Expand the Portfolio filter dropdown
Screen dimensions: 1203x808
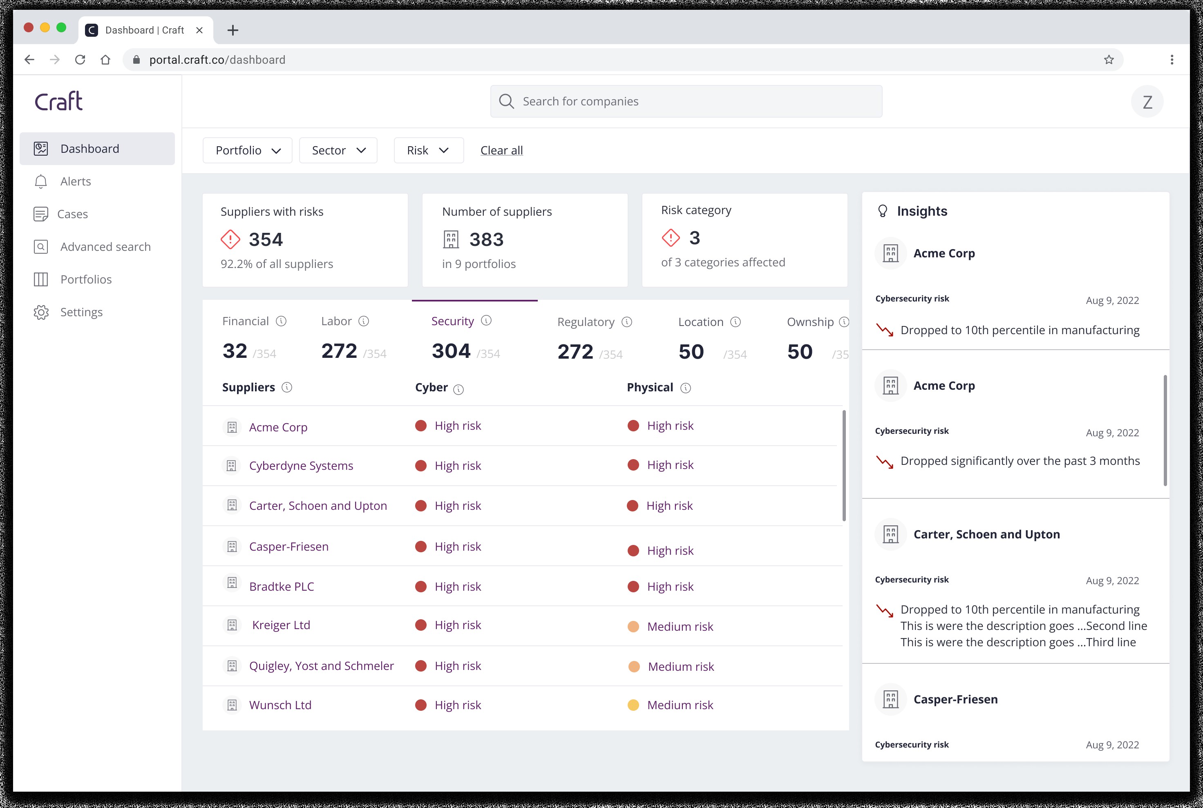(x=247, y=150)
